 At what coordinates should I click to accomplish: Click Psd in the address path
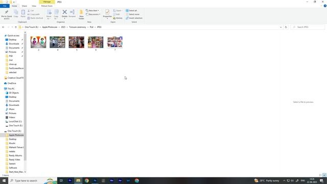91,27
